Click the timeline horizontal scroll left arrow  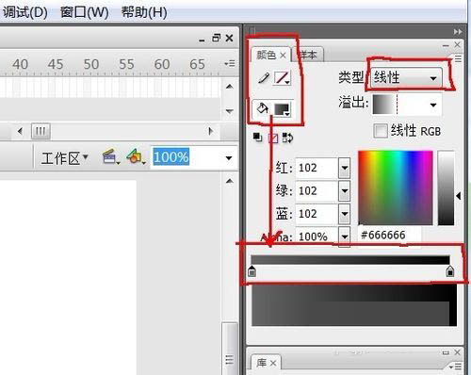pos(20,131)
